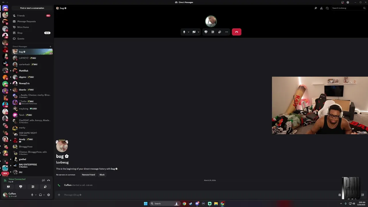Image resolution: width=368 pixels, height=207 pixels.
Task: Open treyliving direct message
Action: click(x=32, y=109)
